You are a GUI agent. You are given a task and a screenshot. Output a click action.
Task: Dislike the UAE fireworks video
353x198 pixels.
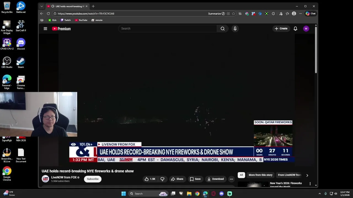coord(162,179)
